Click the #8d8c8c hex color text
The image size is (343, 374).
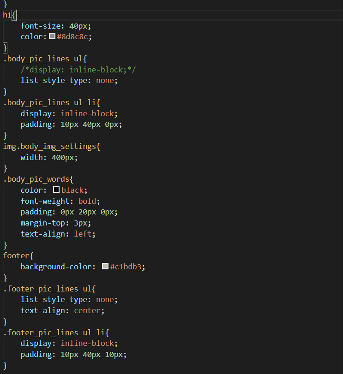click(x=74, y=37)
